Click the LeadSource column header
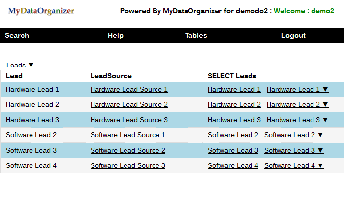The image size is (344, 197). click(111, 76)
